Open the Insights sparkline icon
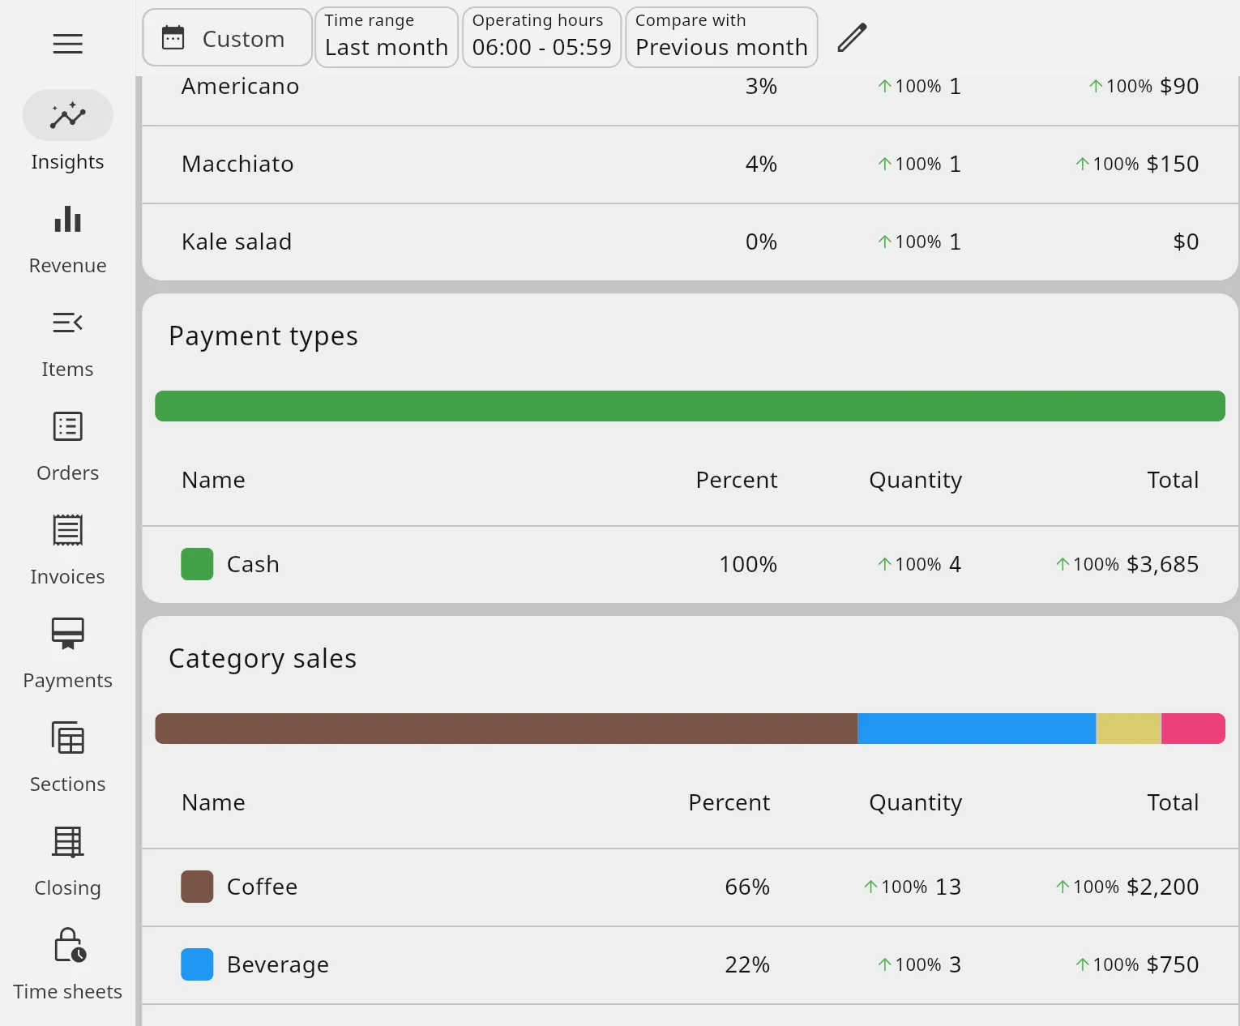Image resolution: width=1240 pixels, height=1026 pixels. coord(68,116)
